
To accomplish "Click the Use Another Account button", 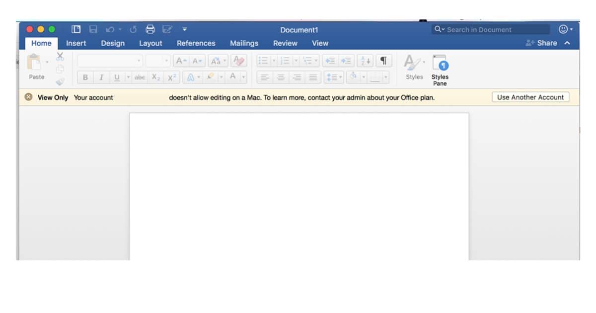I will pyautogui.click(x=530, y=97).
